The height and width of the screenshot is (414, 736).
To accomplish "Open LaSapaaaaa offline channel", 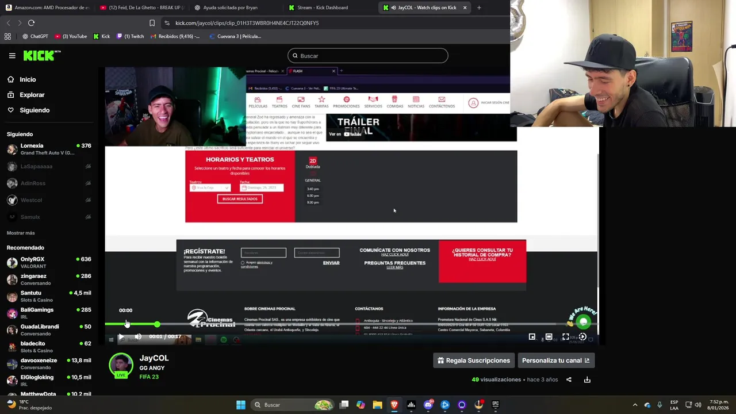I will (x=49, y=166).
